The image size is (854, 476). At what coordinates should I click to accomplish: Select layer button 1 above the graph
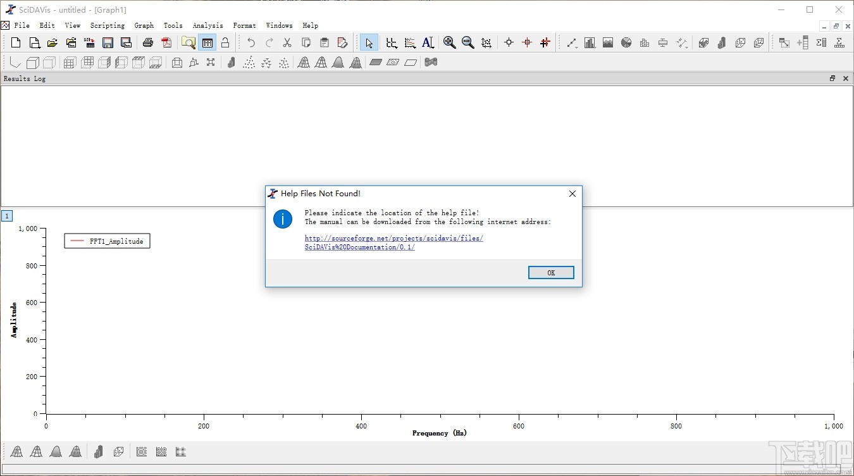pos(7,216)
